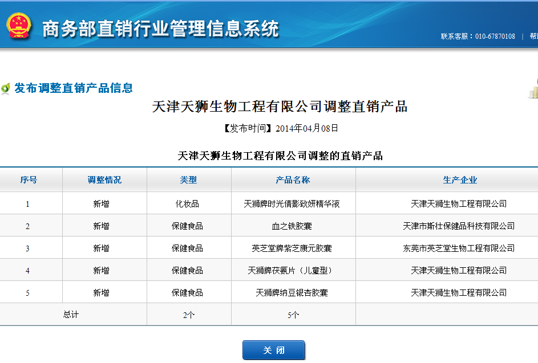Screen dimensions: 538x363
Task: Click the 产品名称 column header
Action: [x=293, y=180]
